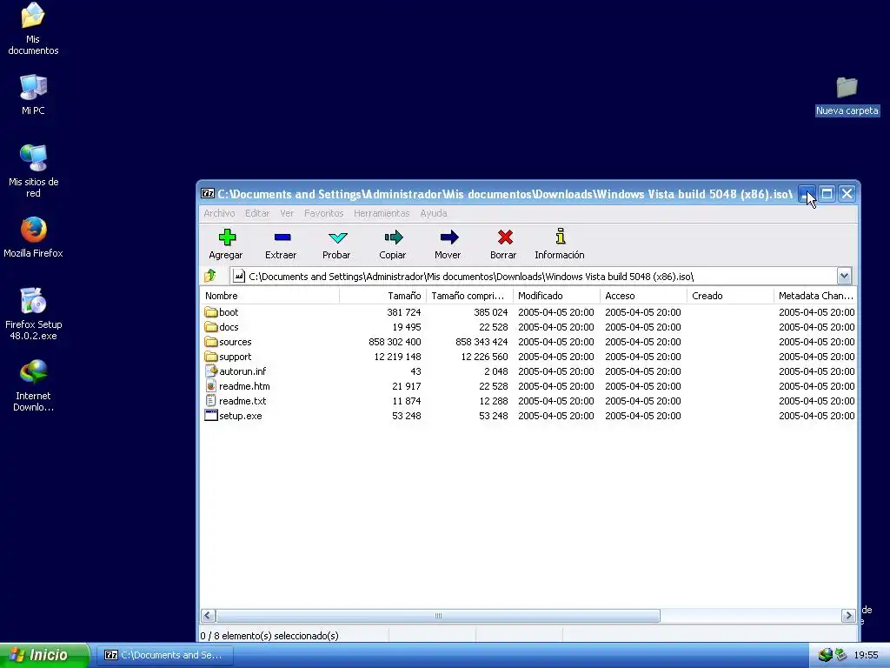Image resolution: width=890 pixels, height=668 pixels.
Task: Click the Inicio start button
Action: (x=44, y=655)
